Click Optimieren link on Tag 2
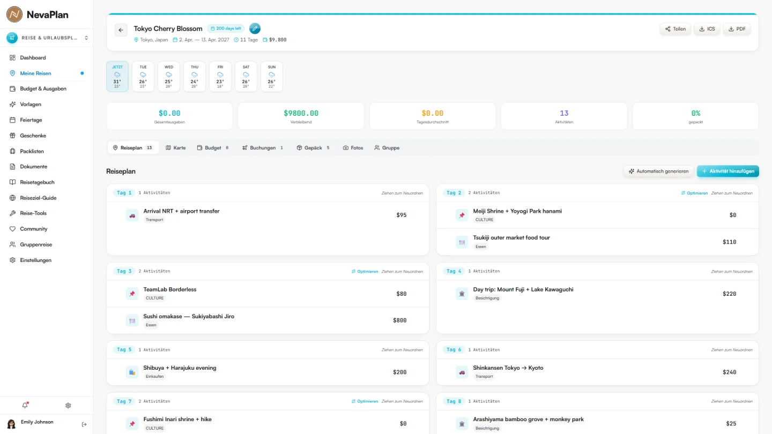Viewport: 772px width, 434px height. pos(694,193)
